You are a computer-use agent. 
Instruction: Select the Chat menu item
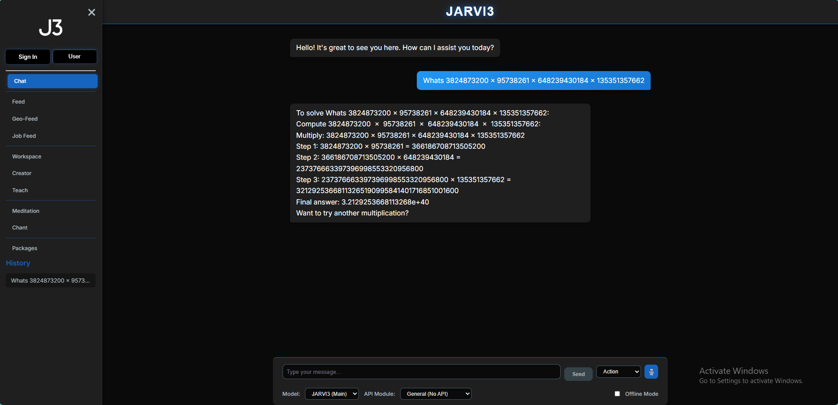coord(52,81)
